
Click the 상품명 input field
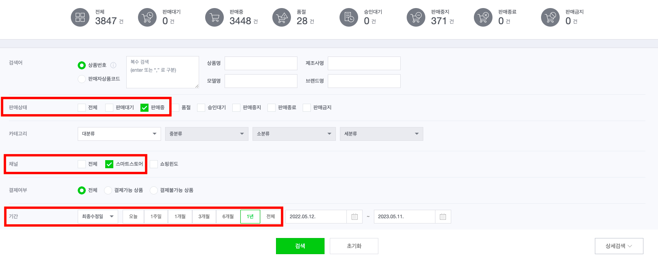(x=261, y=63)
